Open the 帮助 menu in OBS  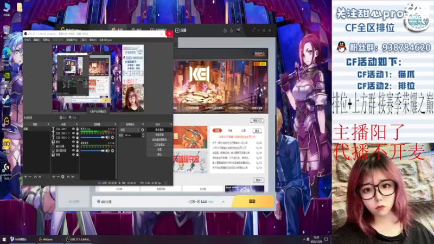point(93,40)
